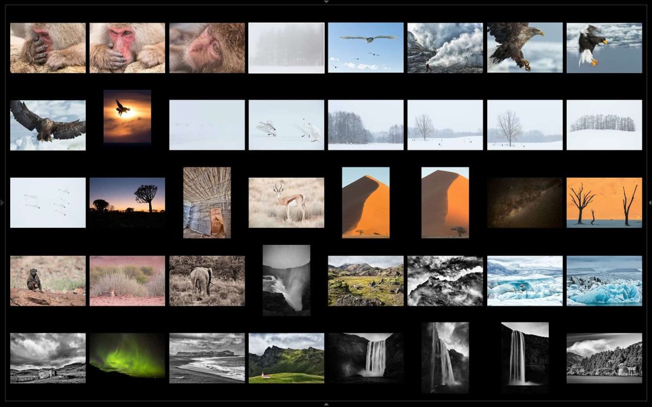
Task: Select the bird silhouette against the sun
Action: 127,116
